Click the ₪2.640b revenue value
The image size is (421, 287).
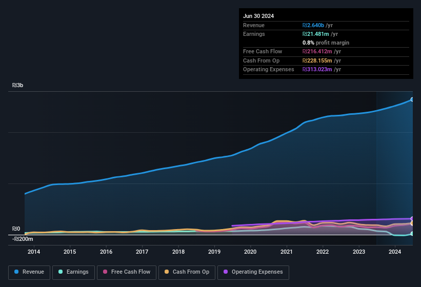click(x=313, y=25)
